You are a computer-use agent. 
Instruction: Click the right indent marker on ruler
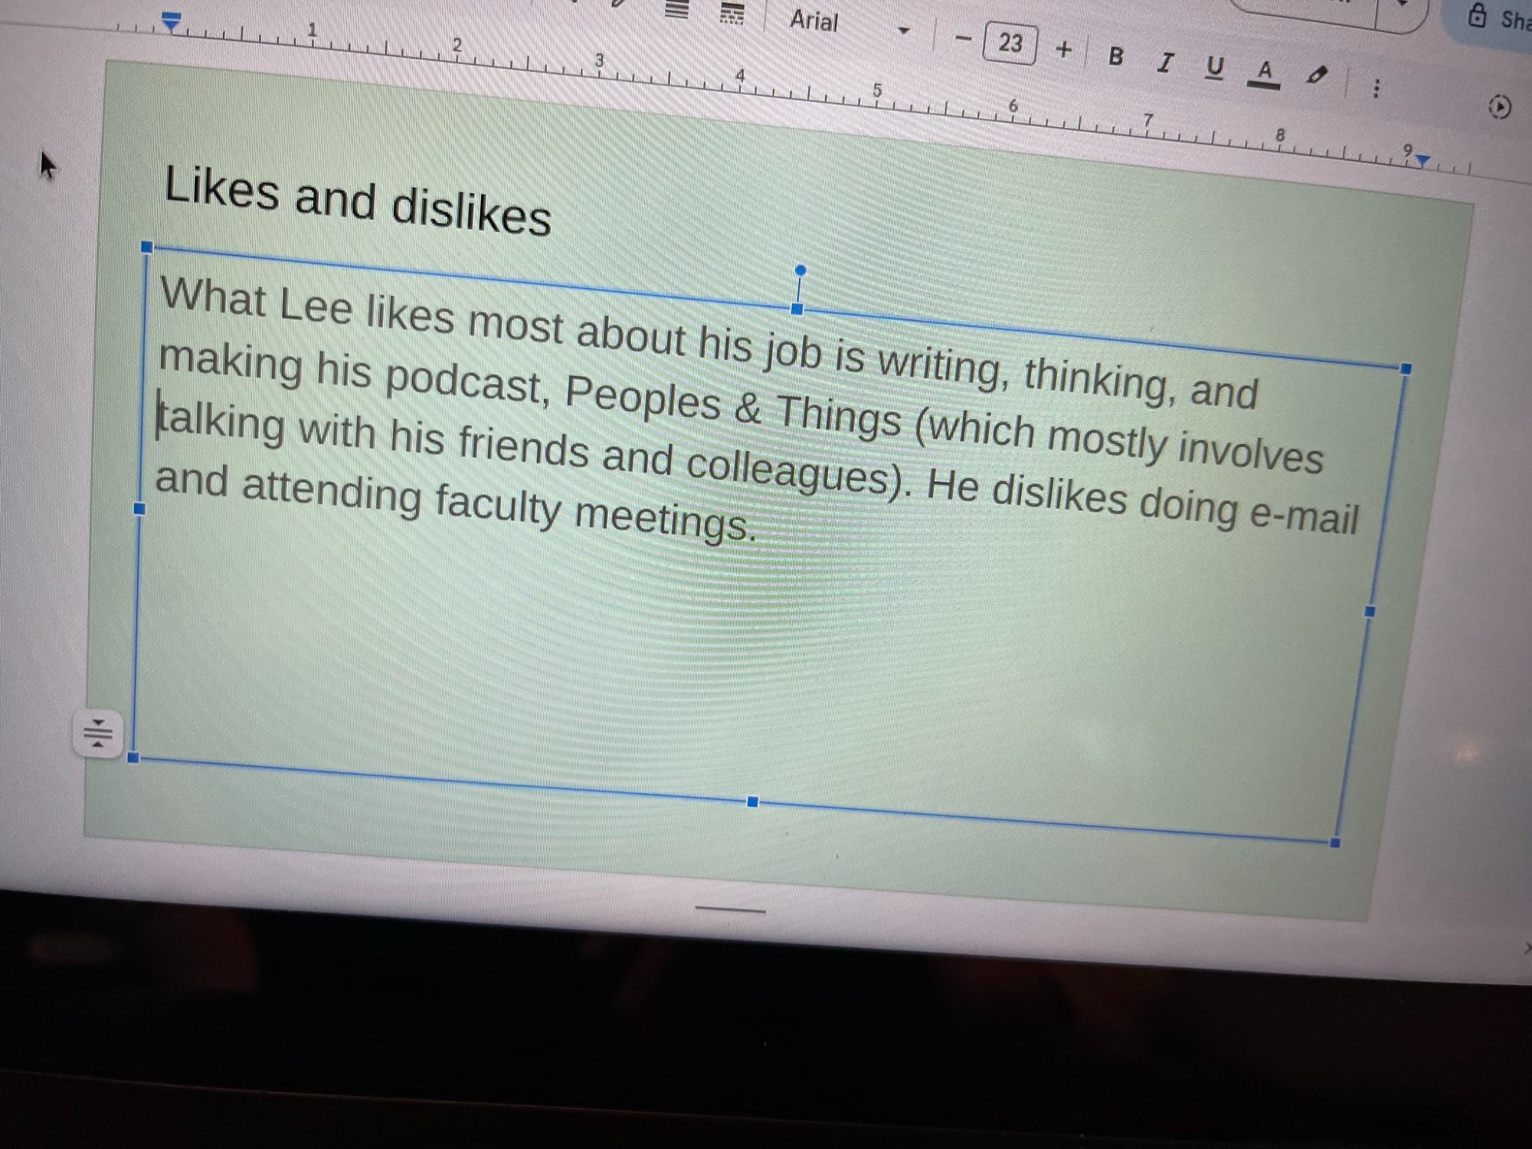(x=1422, y=159)
